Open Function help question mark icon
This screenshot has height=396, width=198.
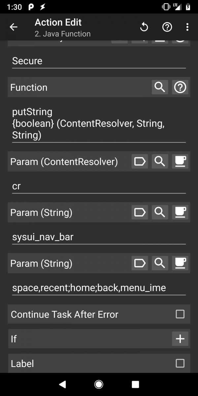180,87
